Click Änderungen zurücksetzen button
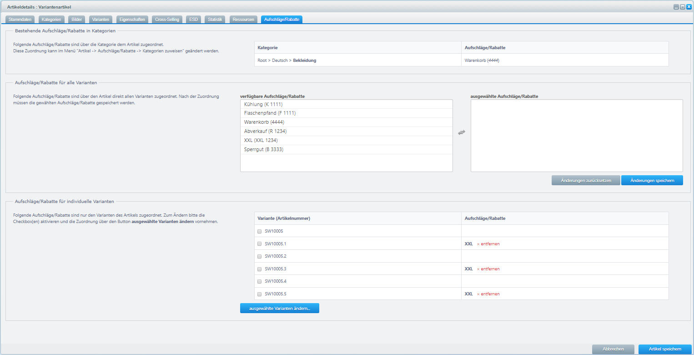The height and width of the screenshot is (355, 694). (x=586, y=181)
